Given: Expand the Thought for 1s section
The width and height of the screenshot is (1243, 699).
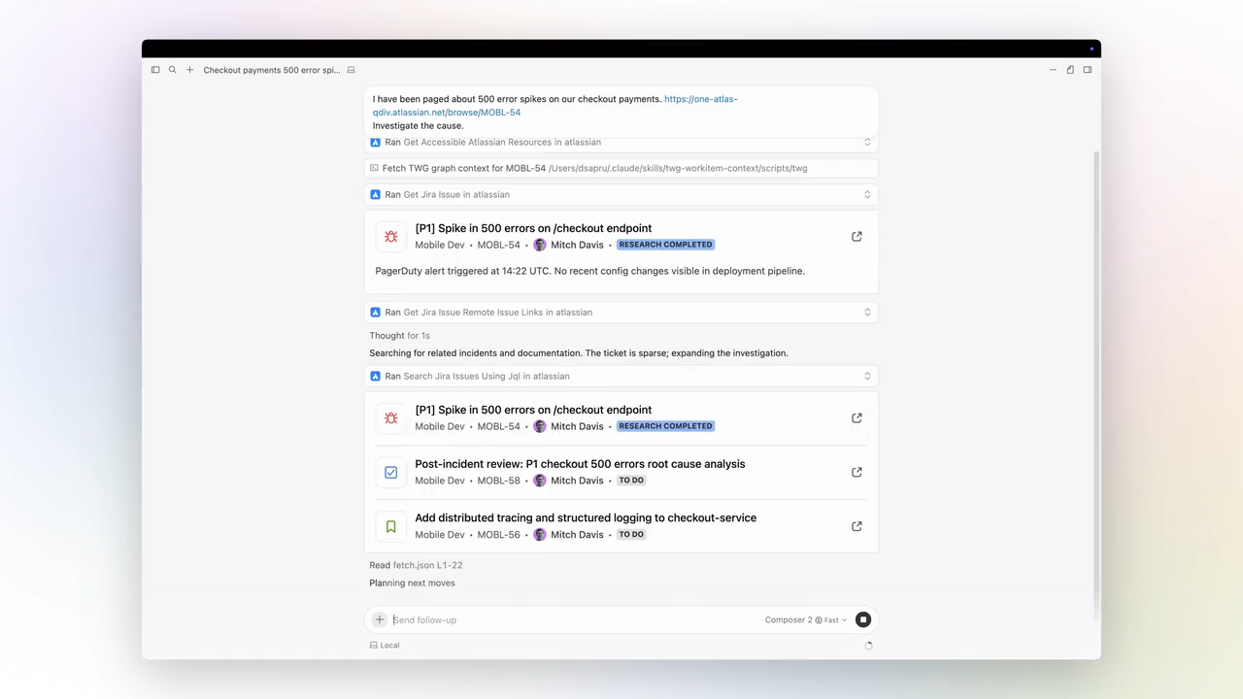Looking at the screenshot, I should point(399,336).
